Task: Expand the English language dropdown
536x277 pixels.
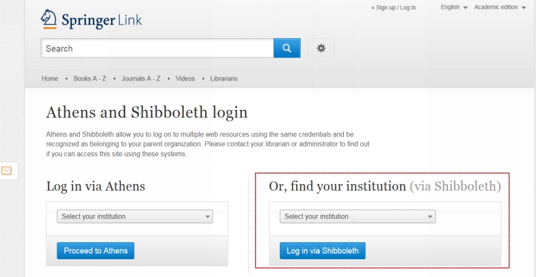Action: coord(454,7)
